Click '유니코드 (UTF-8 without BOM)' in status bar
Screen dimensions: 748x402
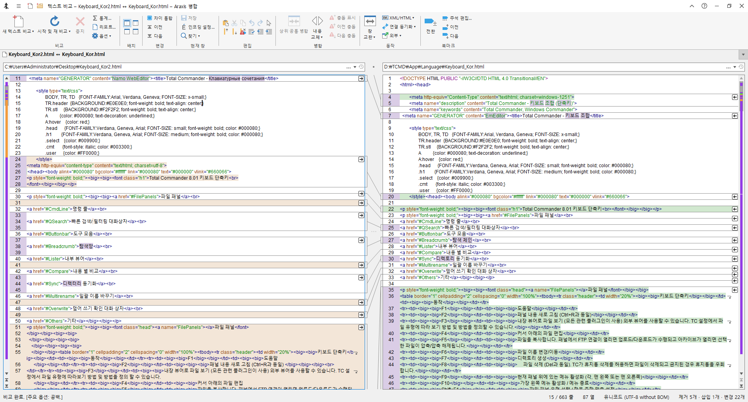637,397
